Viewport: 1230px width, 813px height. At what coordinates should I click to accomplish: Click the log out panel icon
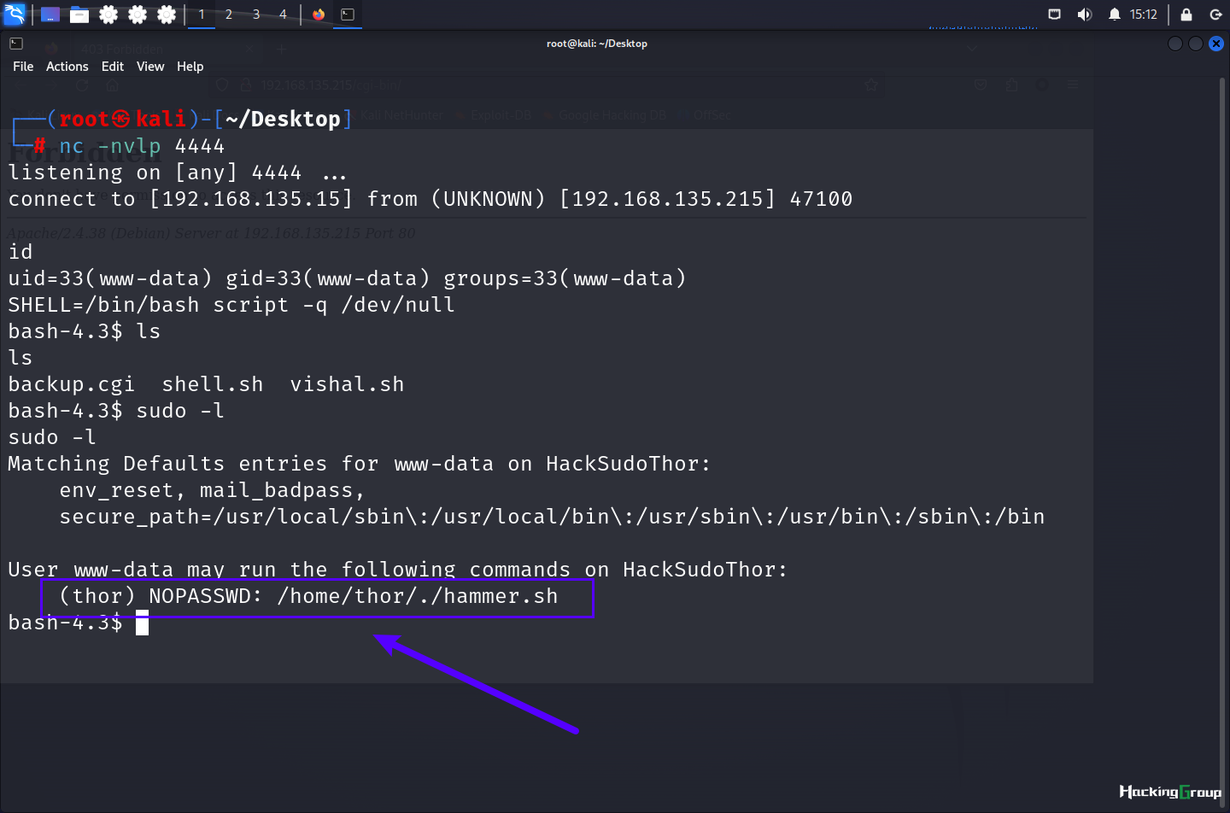pos(1216,15)
